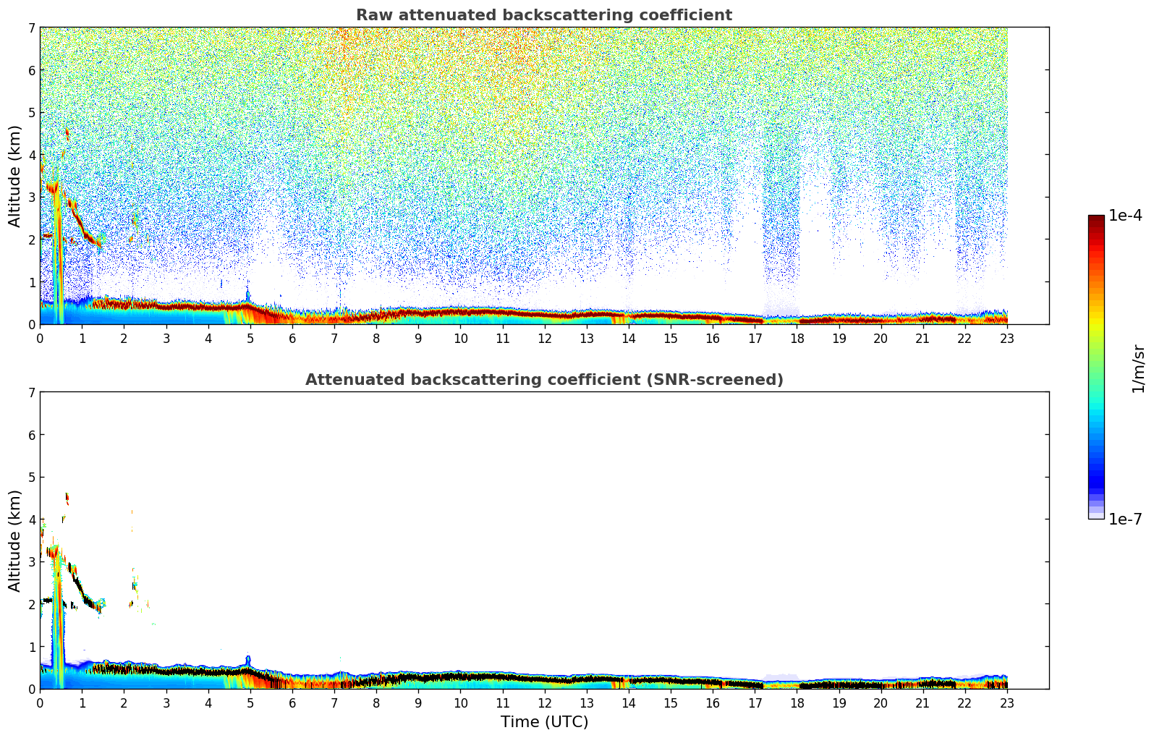This screenshot has width=1154, height=738.
Task: Click the bottom plot's 'Altitude (km)' label
Action: (x=15, y=540)
